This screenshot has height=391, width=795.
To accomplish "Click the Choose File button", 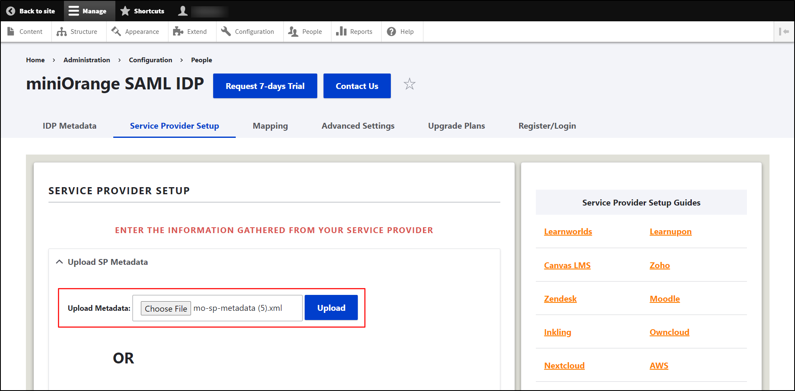I will point(166,308).
